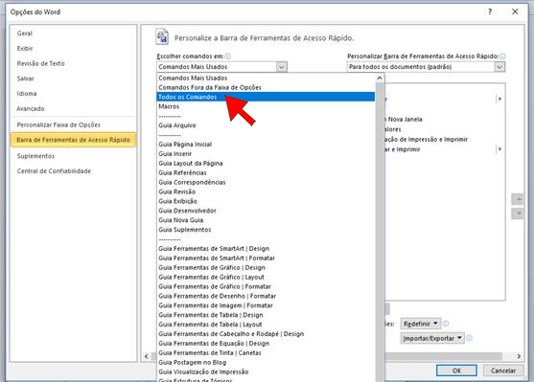Expand submenu arrow beside Nova Janela list

point(499,99)
